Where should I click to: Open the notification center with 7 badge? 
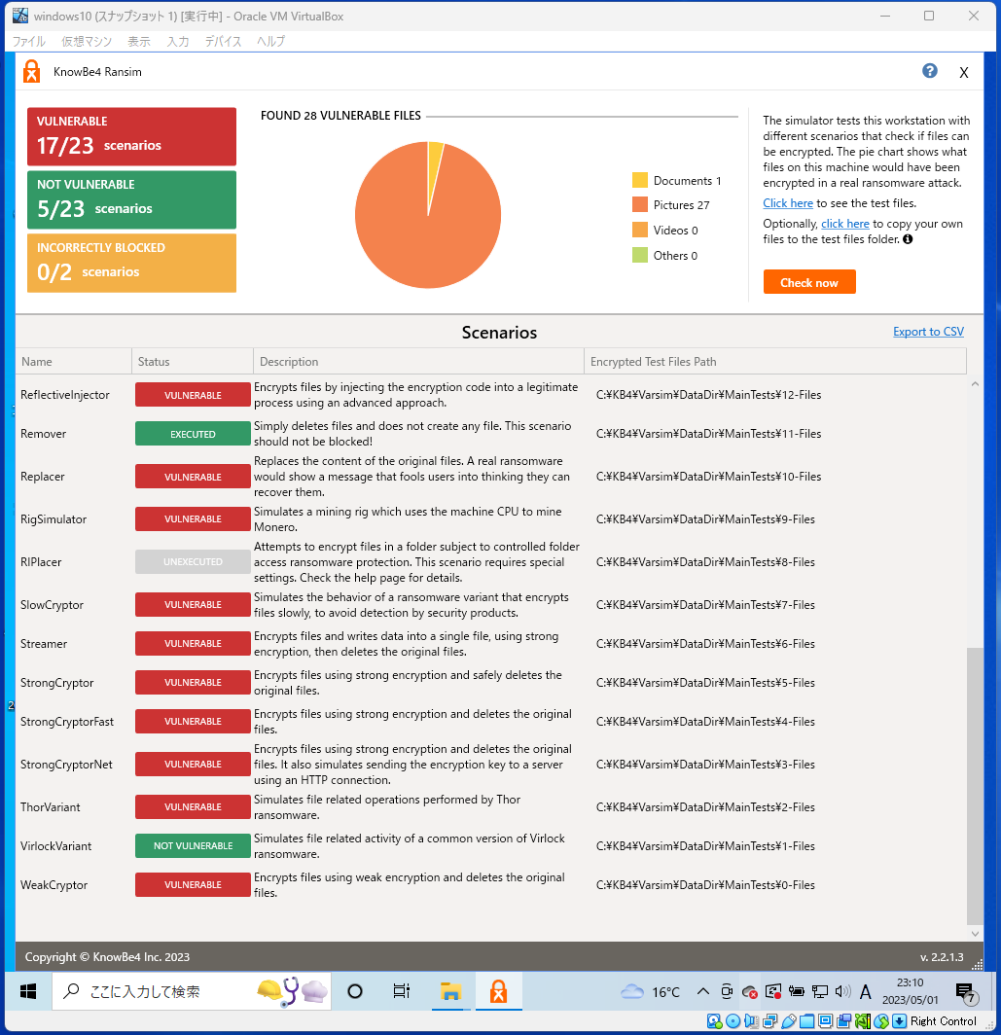coord(966,992)
